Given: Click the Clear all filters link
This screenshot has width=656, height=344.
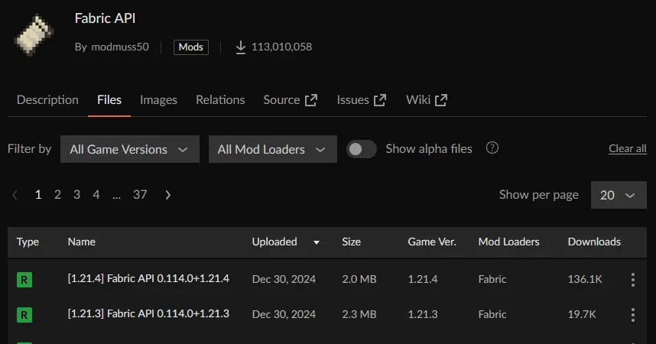Looking at the screenshot, I should [x=628, y=148].
